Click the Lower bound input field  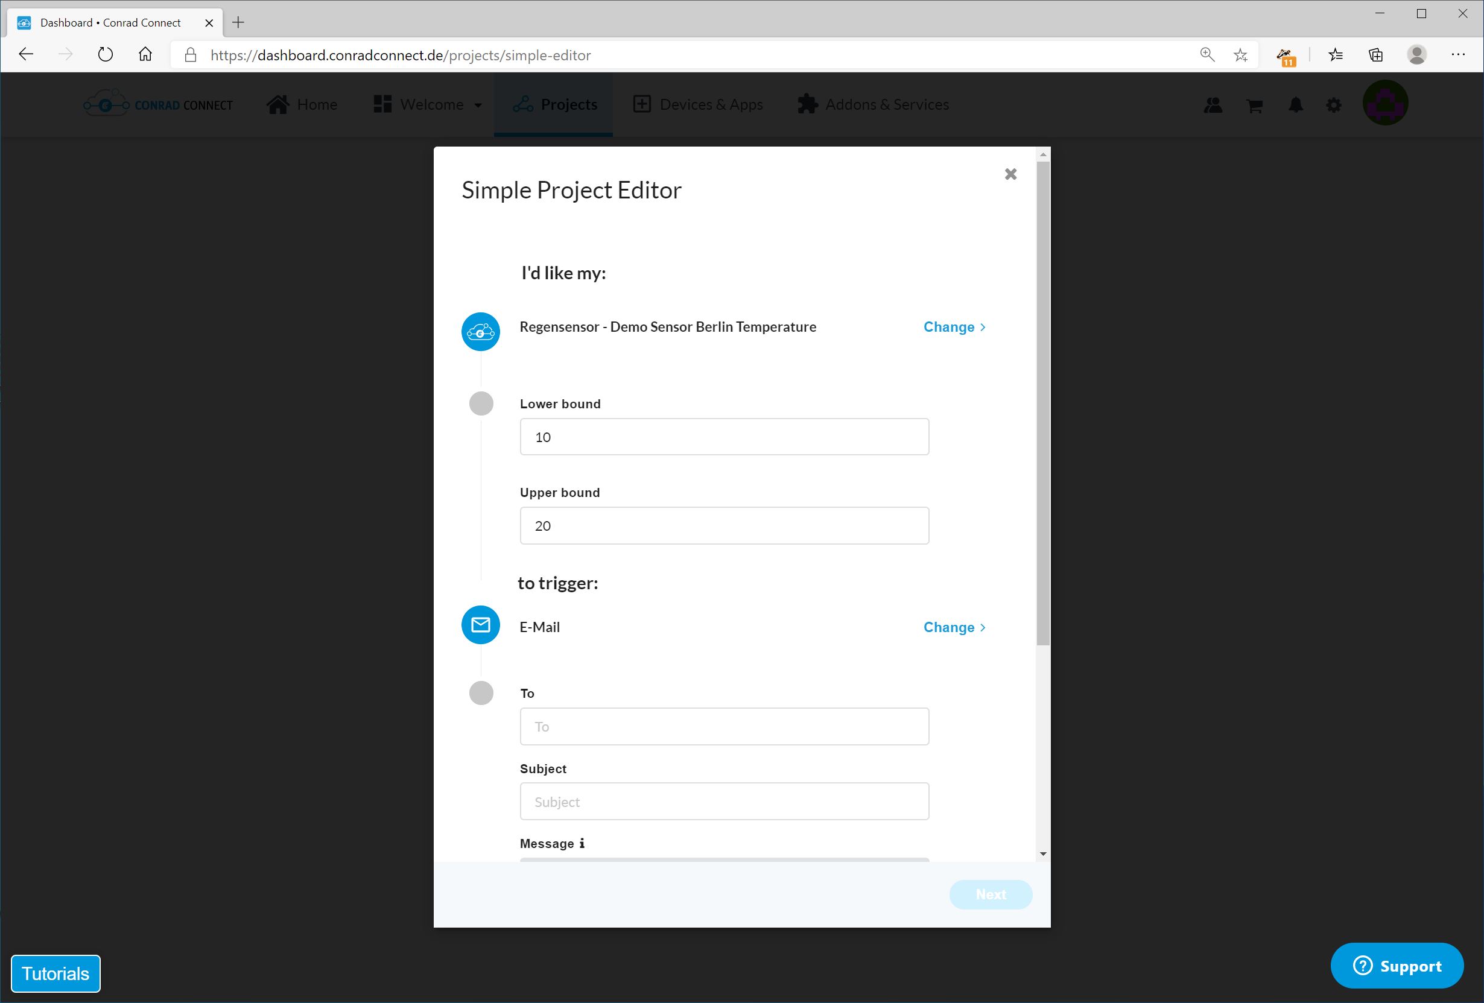point(724,437)
